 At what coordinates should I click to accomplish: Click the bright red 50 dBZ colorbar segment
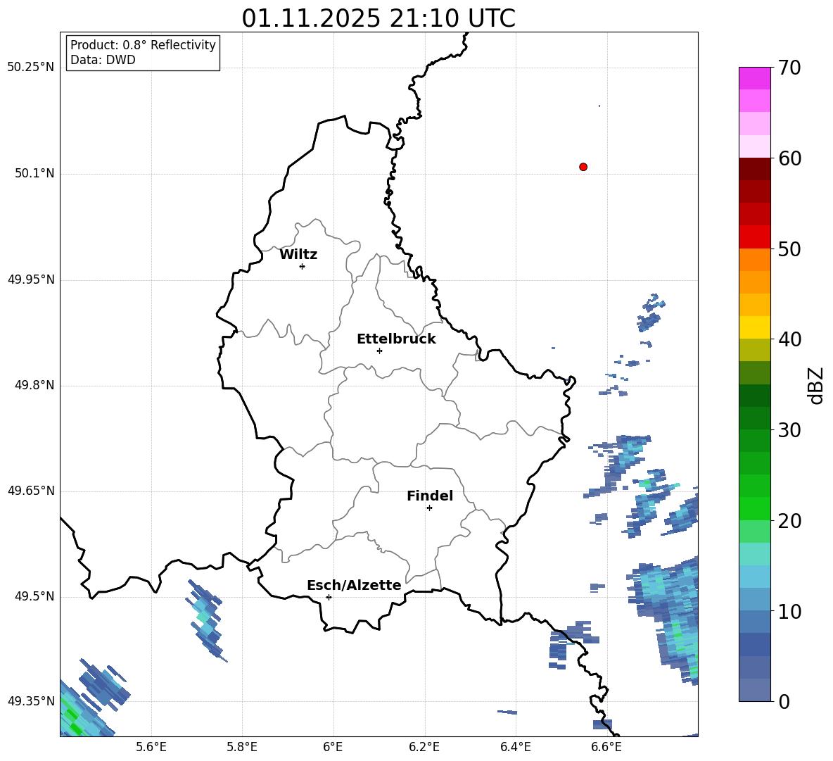pyautogui.click(x=754, y=237)
